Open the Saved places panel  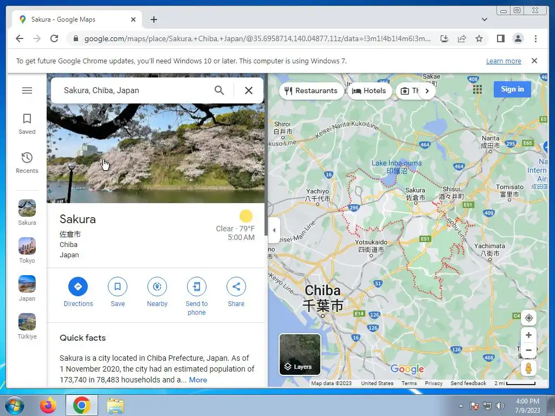[x=27, y=124]
